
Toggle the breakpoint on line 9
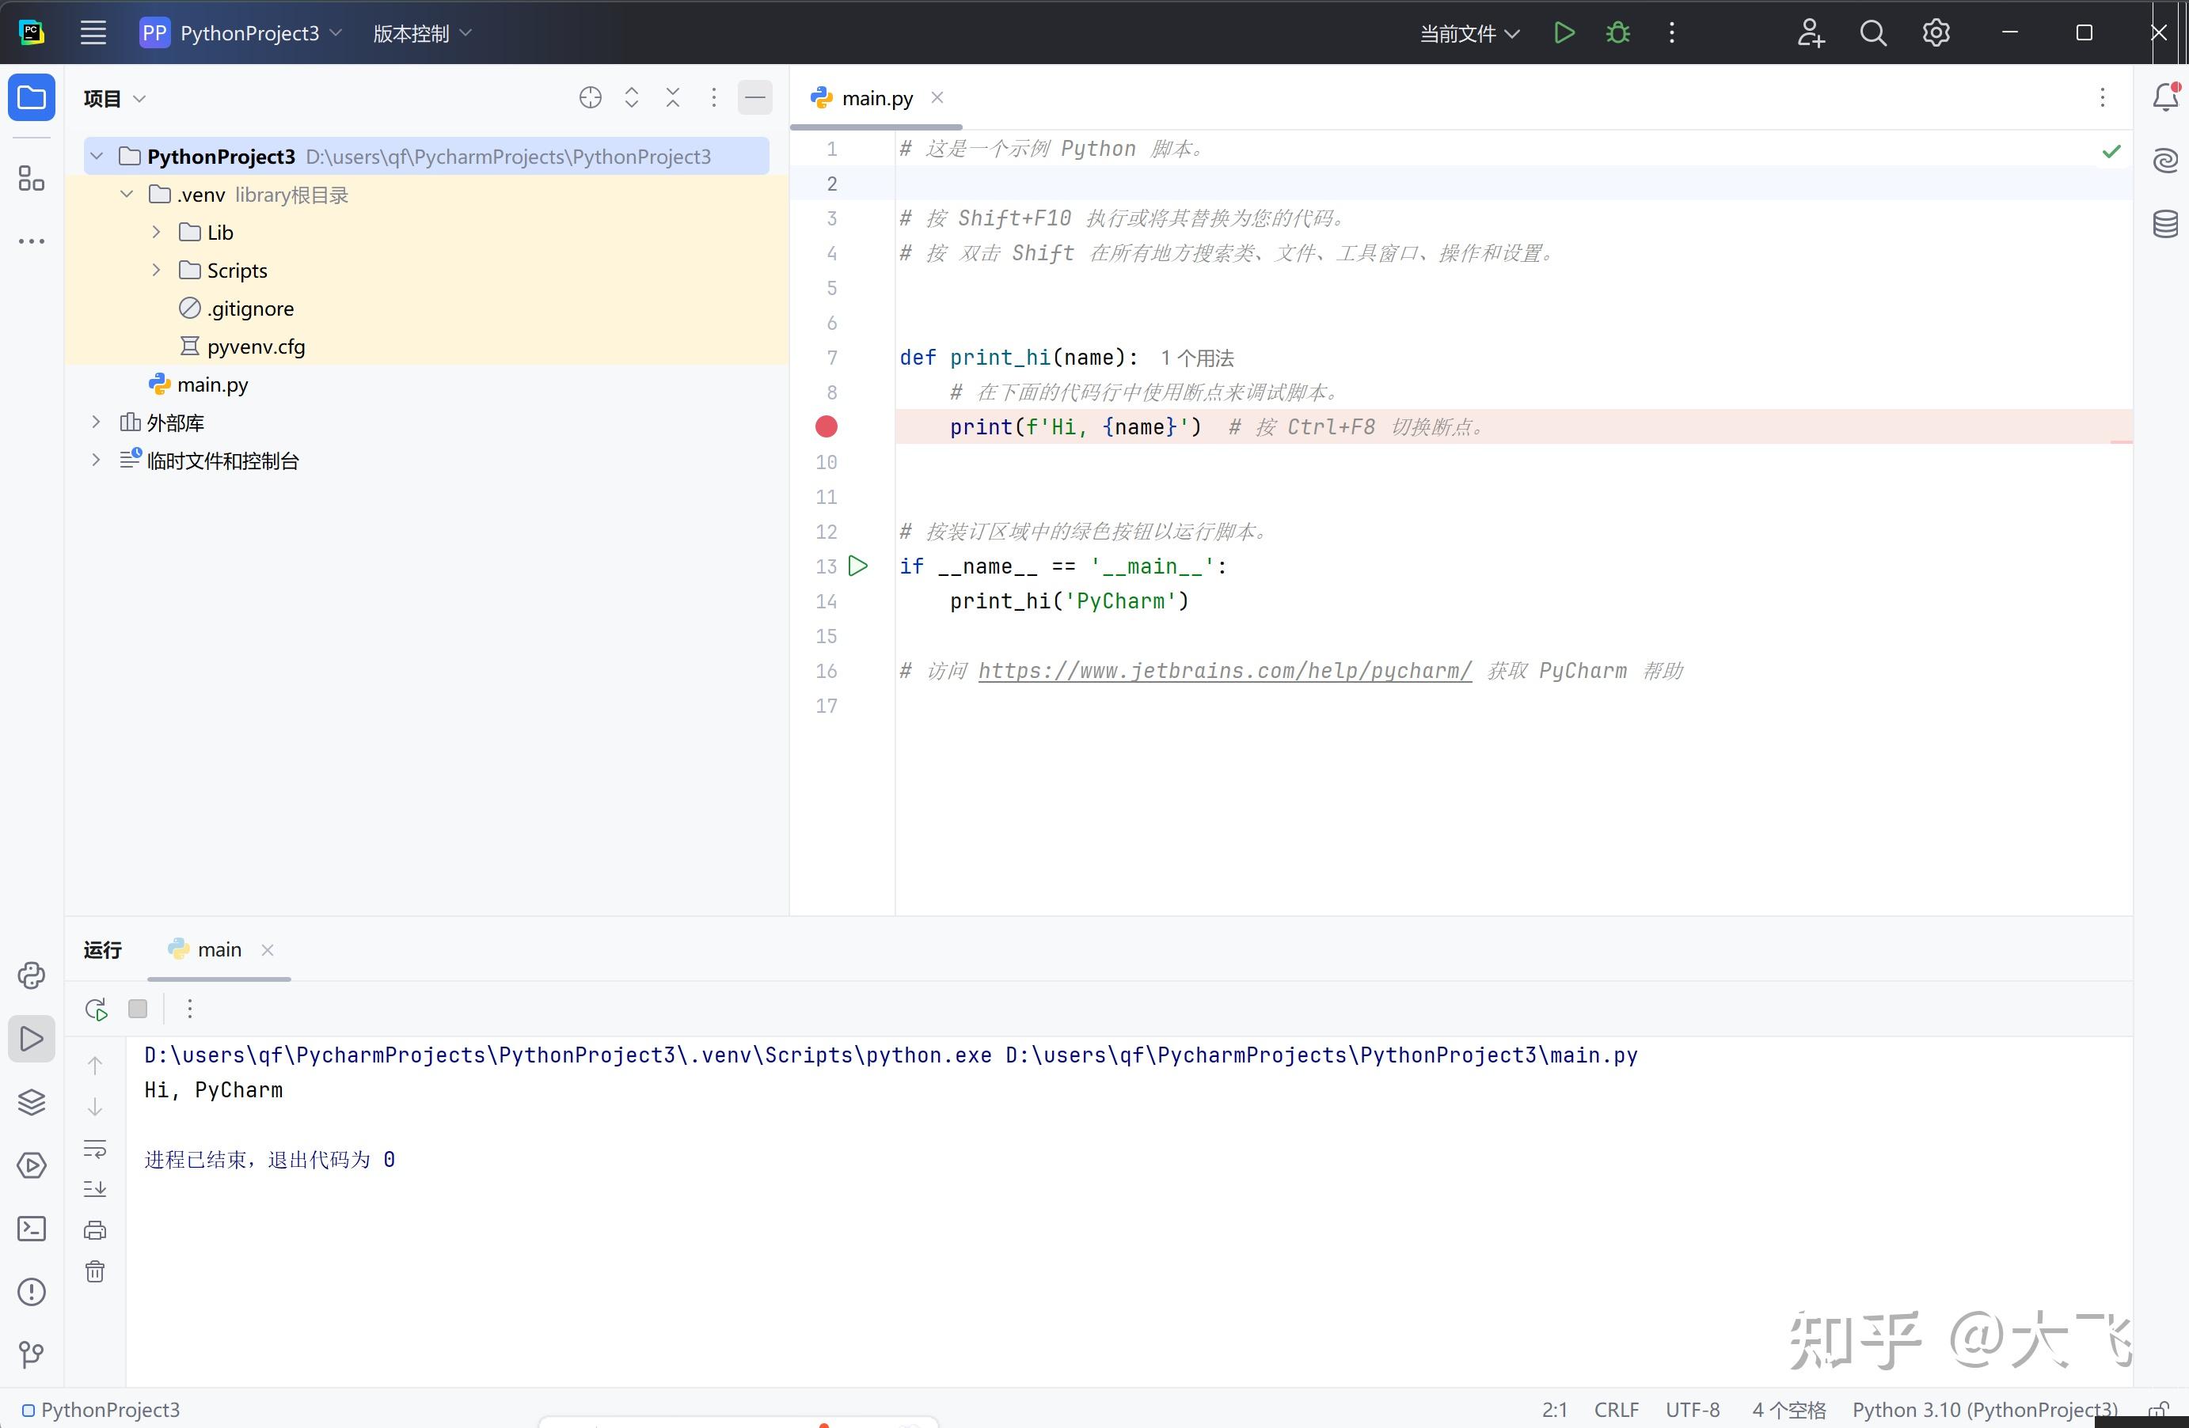pos(827,426)
